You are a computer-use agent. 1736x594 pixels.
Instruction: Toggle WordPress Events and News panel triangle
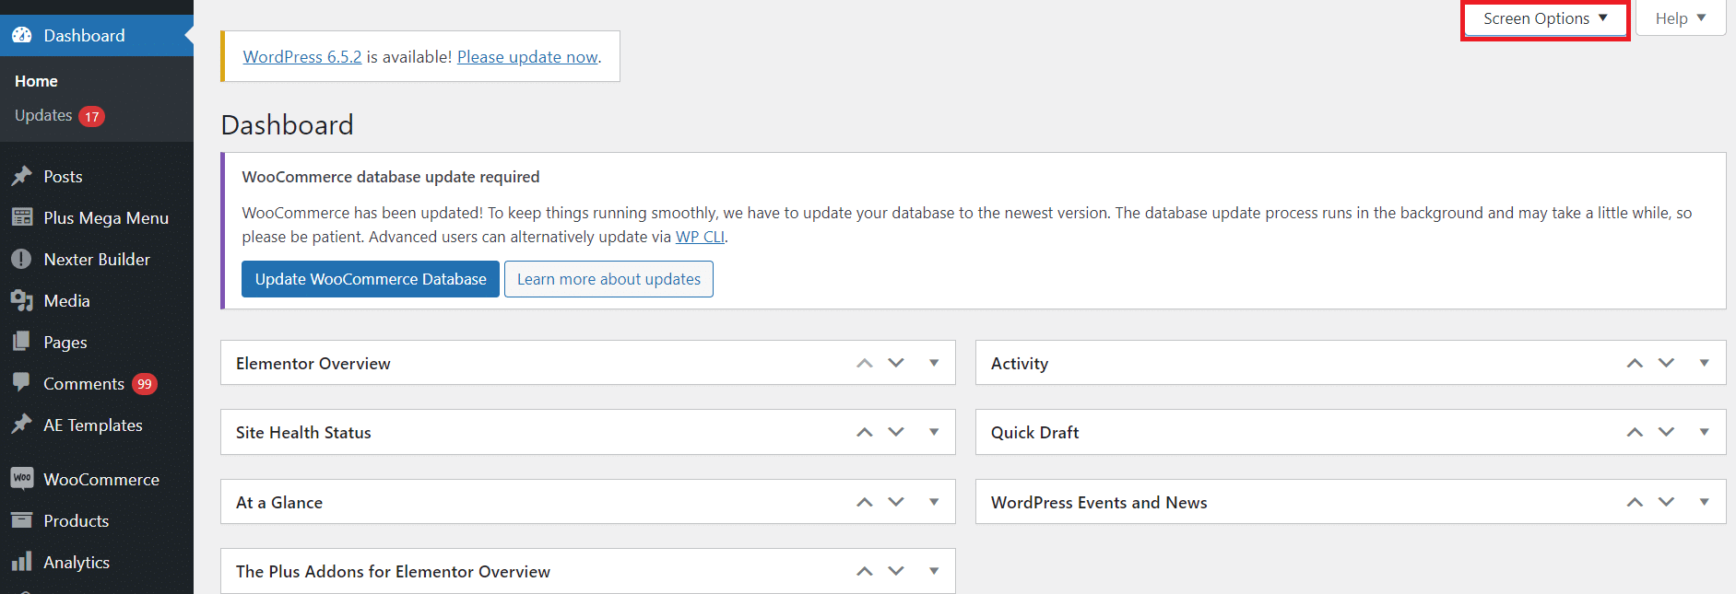click(x=1704, y=502)
